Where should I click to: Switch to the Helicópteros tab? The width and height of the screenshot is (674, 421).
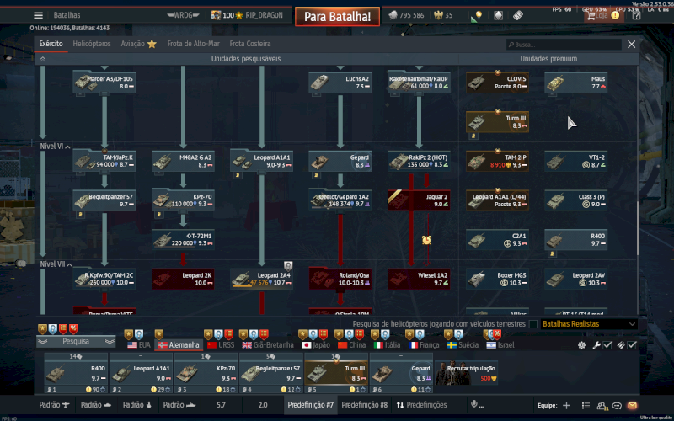pos(91,43)
